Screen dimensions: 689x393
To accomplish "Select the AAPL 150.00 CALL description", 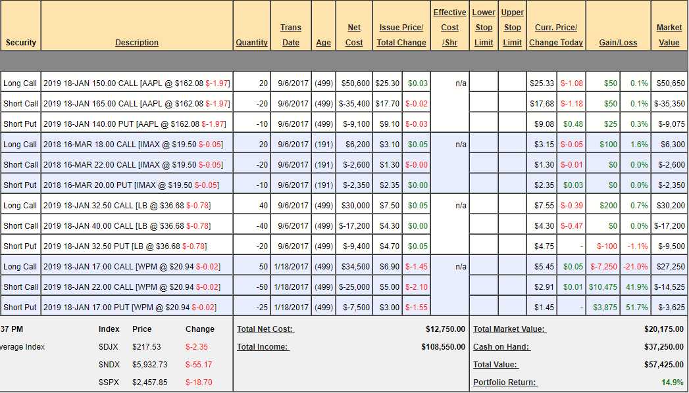I will click(x=136, y=83).
